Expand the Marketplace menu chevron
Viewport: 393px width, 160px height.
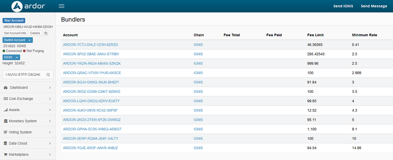(x=50, y=154)
